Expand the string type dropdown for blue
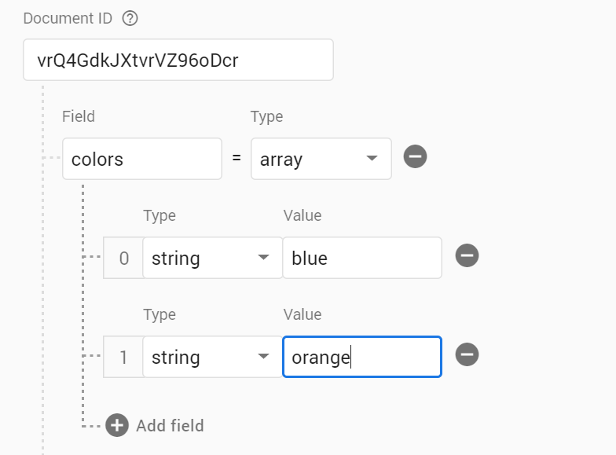This screenshot has width=616, height=455. point(263,258)
